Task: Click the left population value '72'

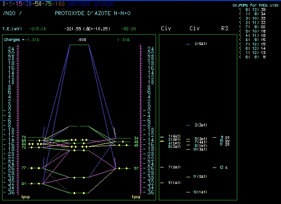Action: coord(24,147)
